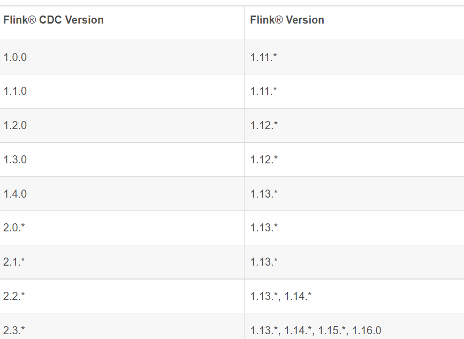Click the "1.13.*, 1.14.*" cell
This screenshot has height=339, width=464.
281,296
